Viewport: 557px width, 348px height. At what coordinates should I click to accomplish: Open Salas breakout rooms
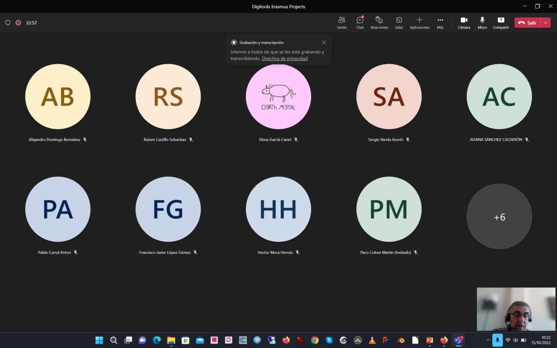click(399, 22)
